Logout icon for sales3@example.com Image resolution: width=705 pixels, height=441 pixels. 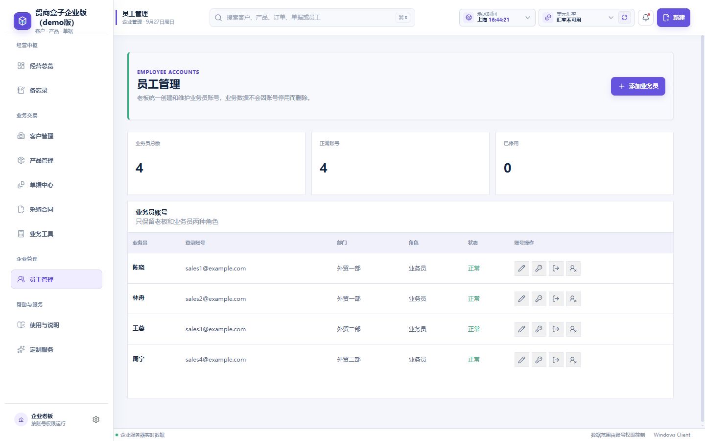coord(556,329)
